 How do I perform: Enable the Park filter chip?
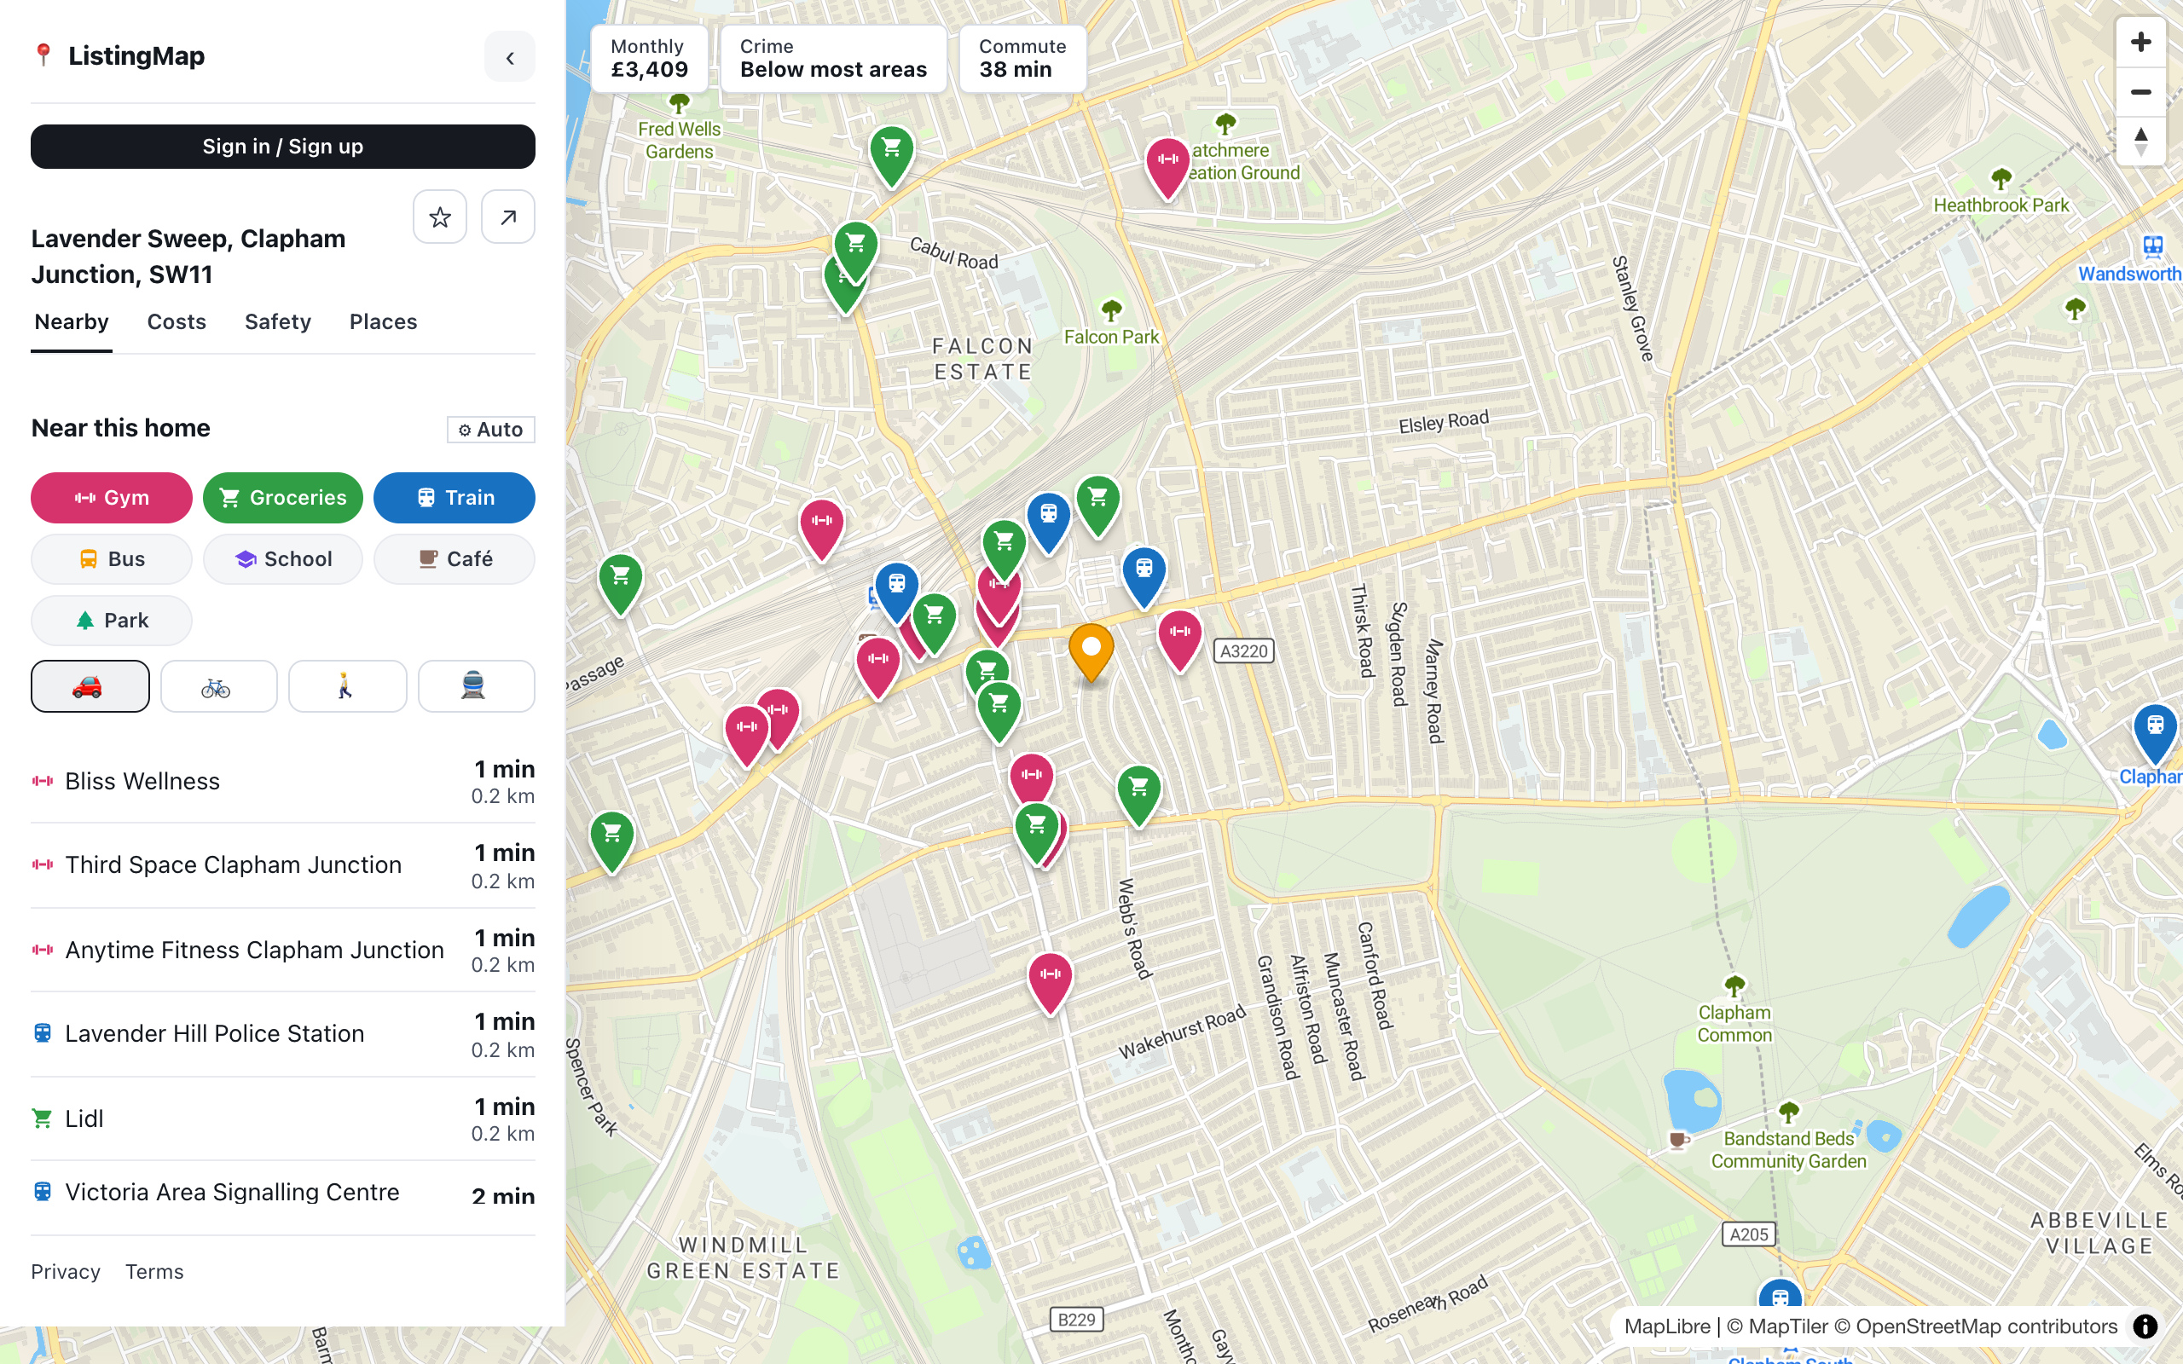pyautogui.click(x=112, y=621)
